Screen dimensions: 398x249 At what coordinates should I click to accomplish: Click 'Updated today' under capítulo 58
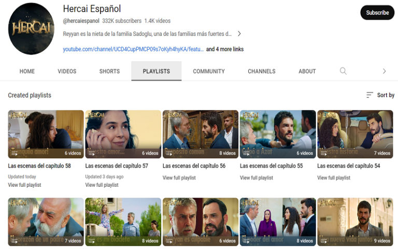pos(22,176)
